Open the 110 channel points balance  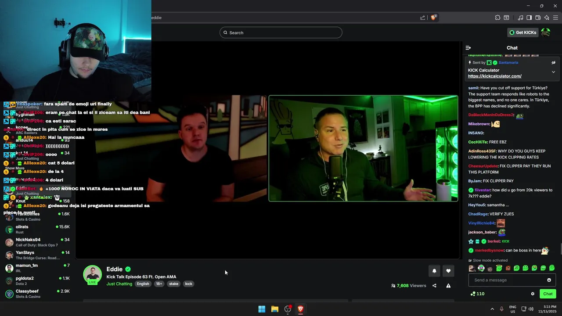tap(477, 294)
